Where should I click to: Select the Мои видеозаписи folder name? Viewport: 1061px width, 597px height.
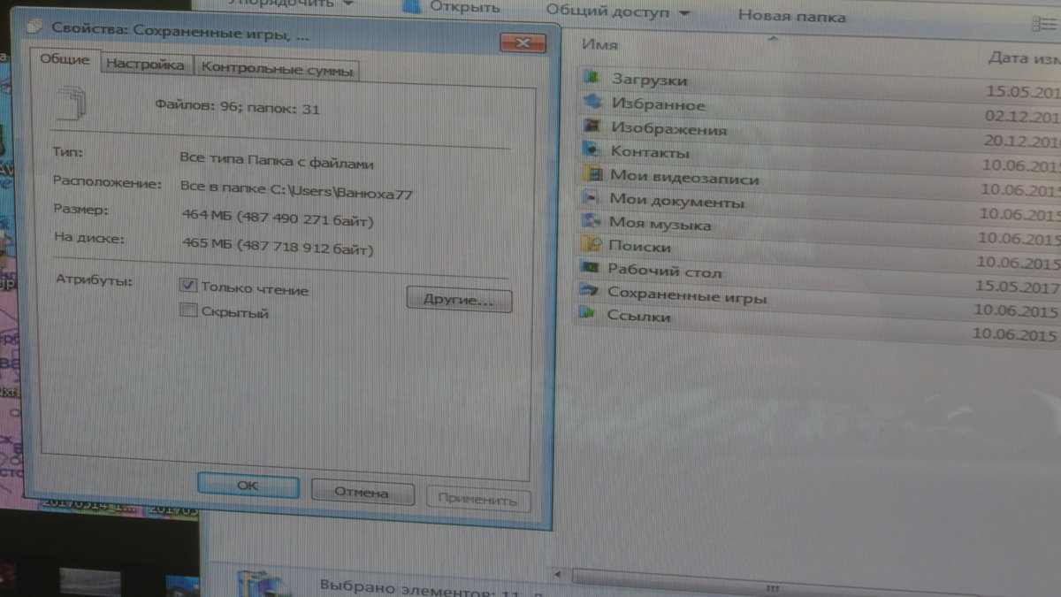684,178
